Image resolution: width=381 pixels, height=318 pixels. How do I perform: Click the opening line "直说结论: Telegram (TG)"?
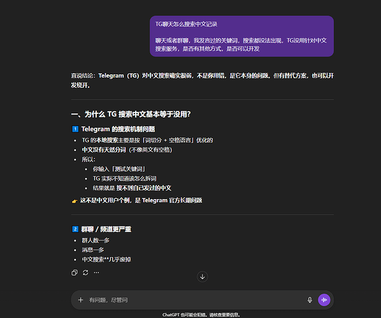pos(105,76)
